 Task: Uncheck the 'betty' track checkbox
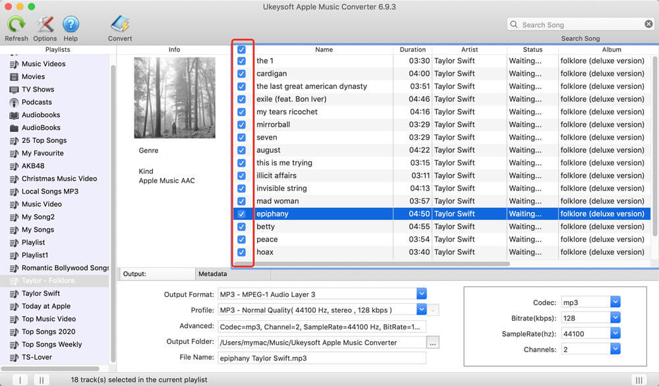coord(241,227)
